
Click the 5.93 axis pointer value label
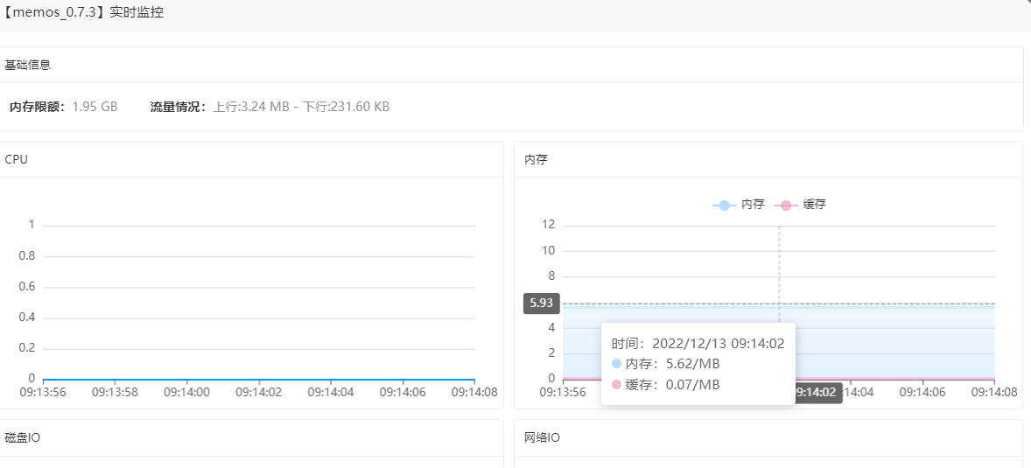[542, 304]
